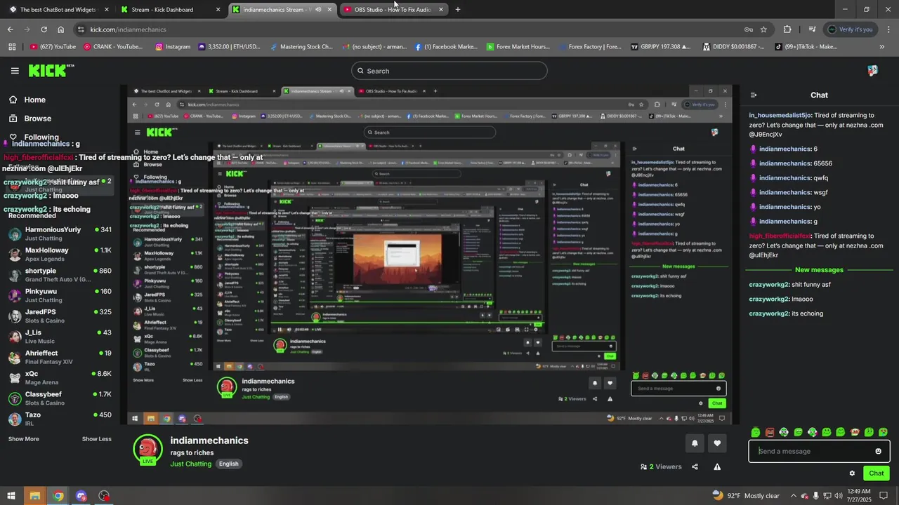Open Following in the left sidebar
The height and width of the screenshot is (505, 899).
[x=41, y=137]
